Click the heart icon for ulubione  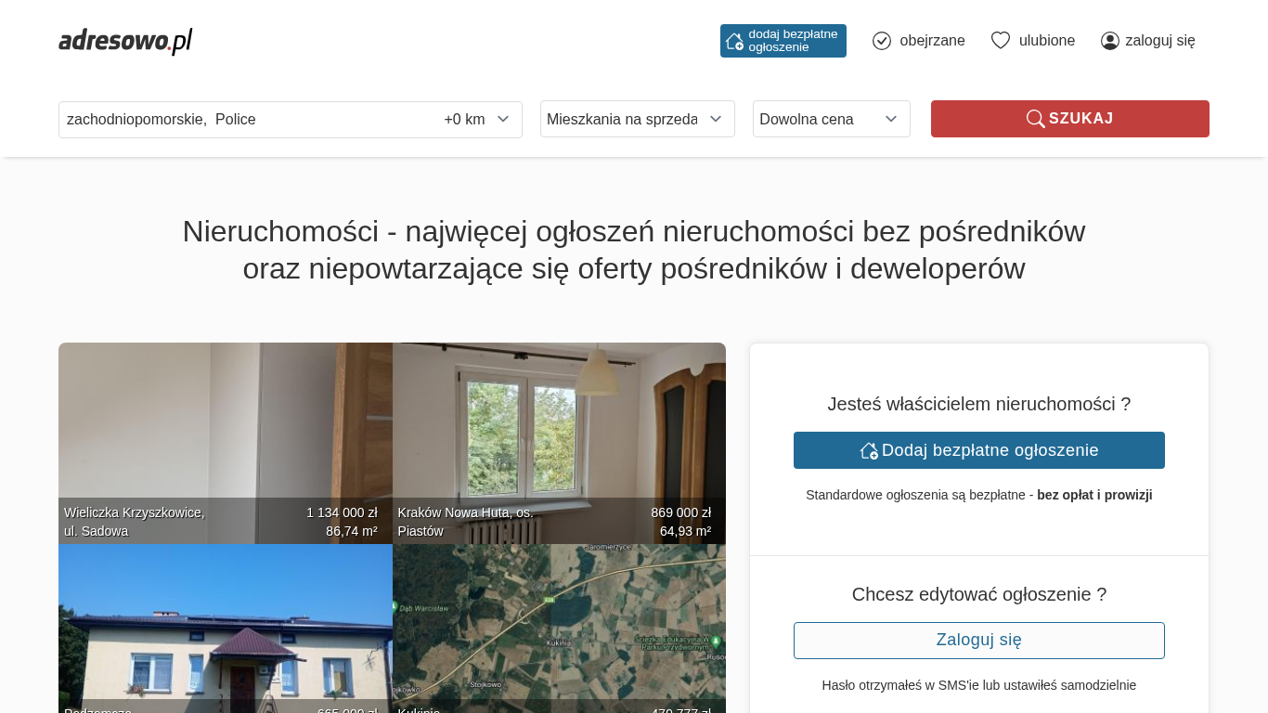point(1000,41)
